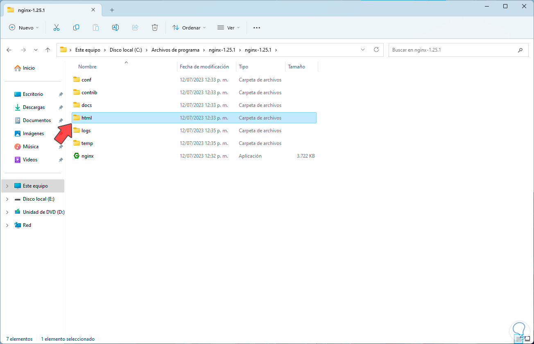Viewport: 534px width, 344px height.
Task: Click the Rename icon in toolbar
Action: (x=115, y=27)
